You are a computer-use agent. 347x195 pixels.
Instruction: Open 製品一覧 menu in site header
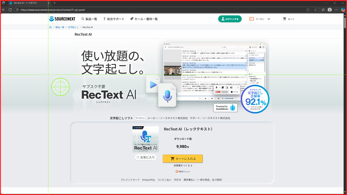pyautogui.click(x=89, y=19)
